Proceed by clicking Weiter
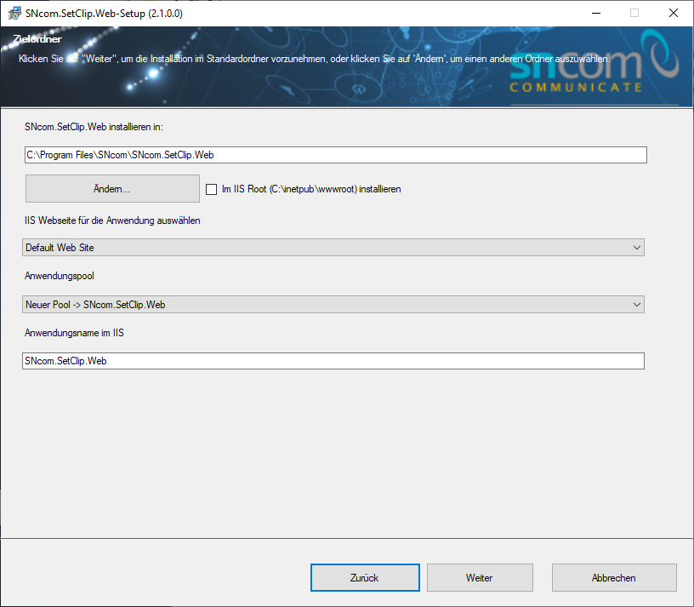 click(x=480, y=577)
